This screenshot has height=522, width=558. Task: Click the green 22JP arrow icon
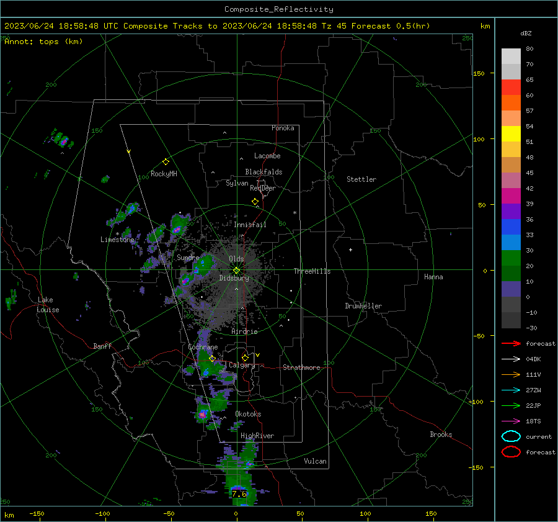pyautogui.click(x=511, y=405)
